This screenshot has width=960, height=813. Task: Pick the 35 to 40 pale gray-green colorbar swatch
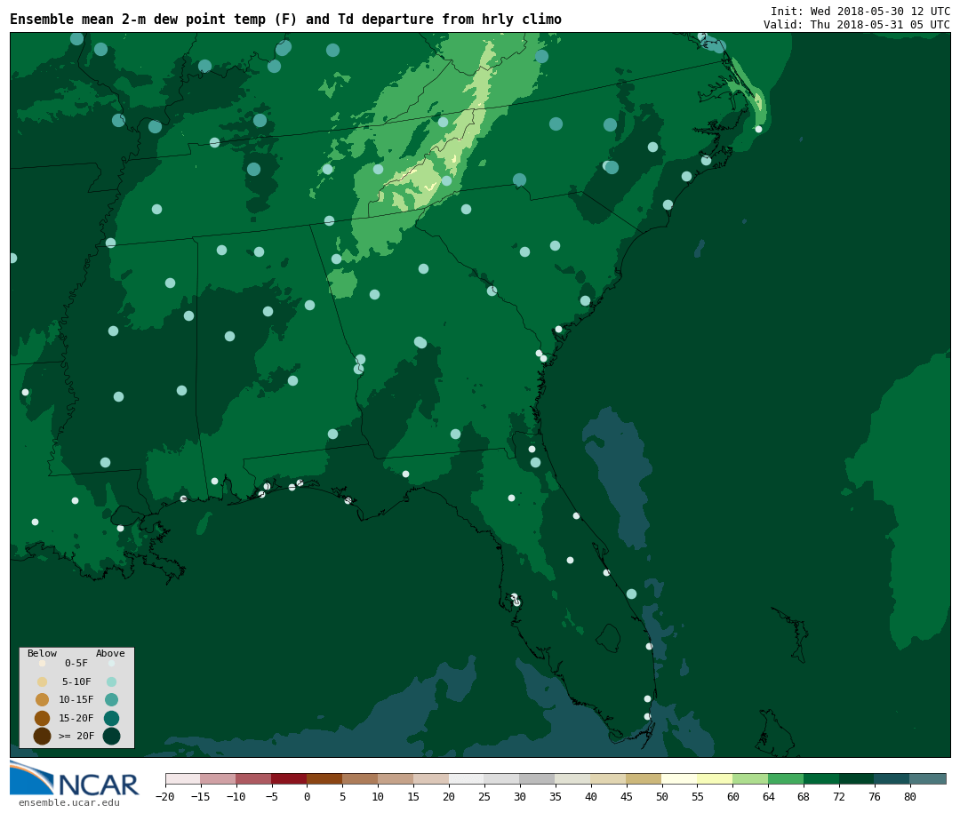point(573,778)
